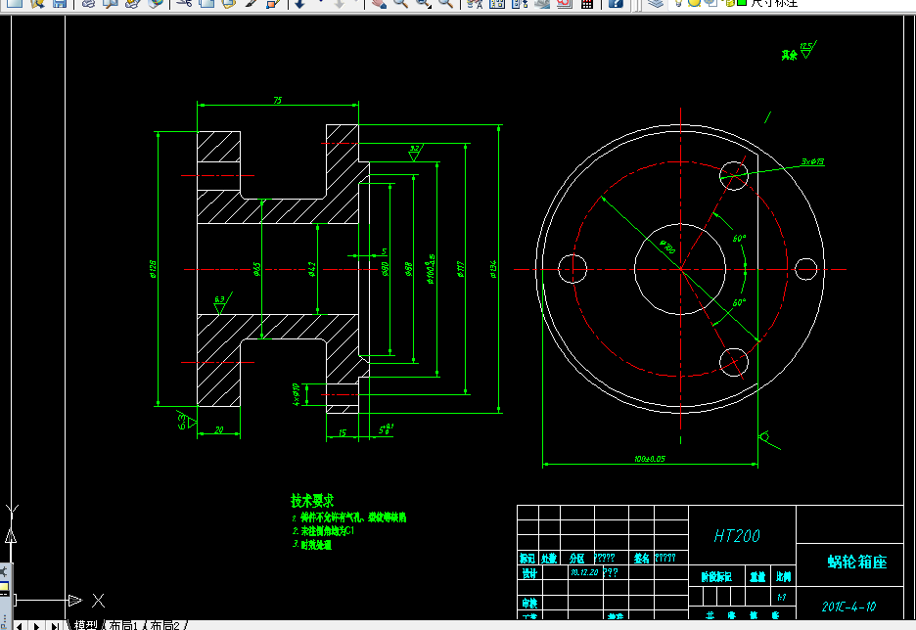The width and height of the screenshot is (916, 630).
Task: Switch to the 布局2 tab
Action: (164, 625)
